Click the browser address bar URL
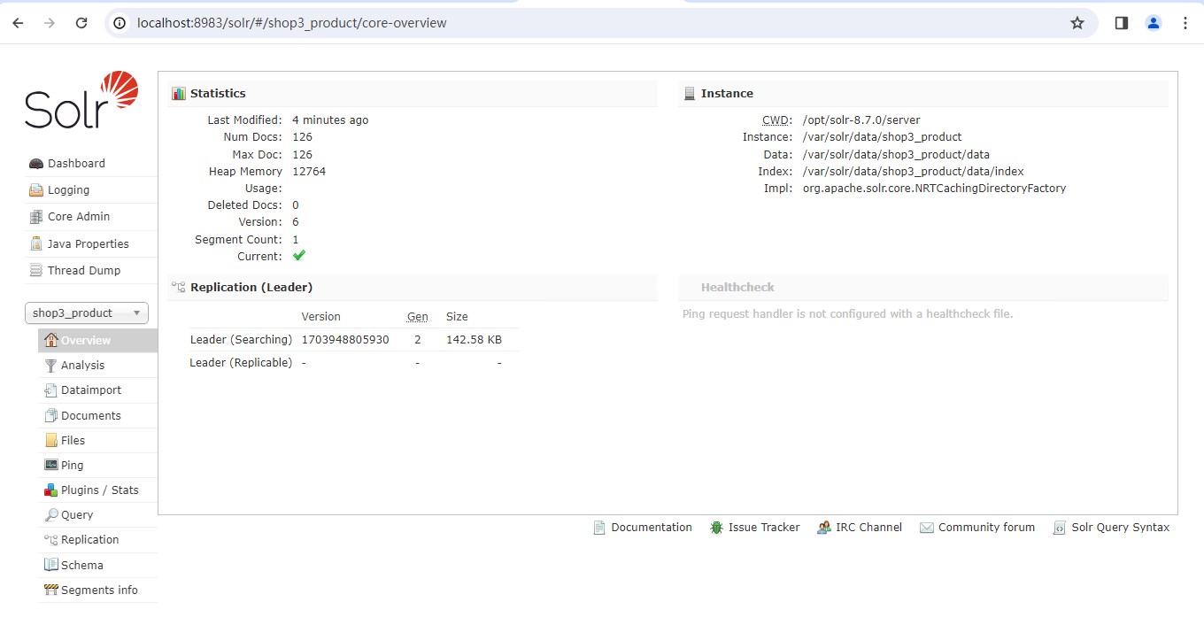1204x625 pixels. pyautogui.click(x=292, y=23)
